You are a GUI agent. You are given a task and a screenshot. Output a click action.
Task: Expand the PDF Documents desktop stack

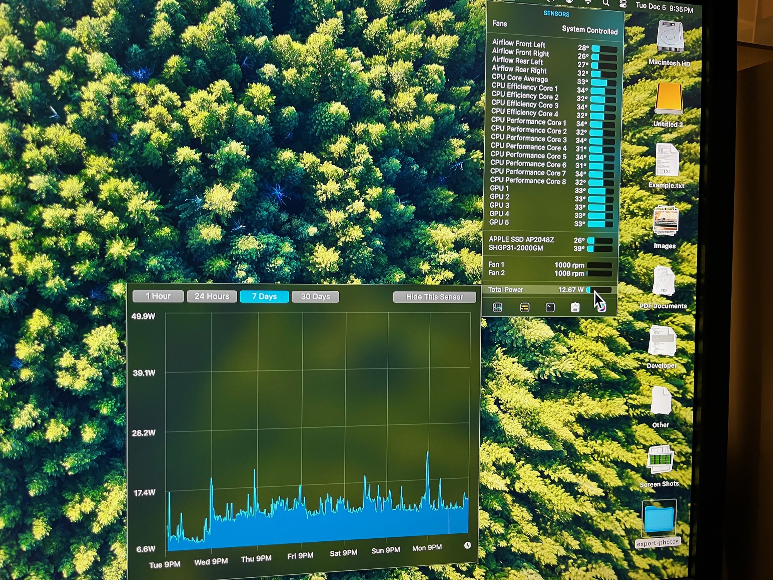coord(663,281)
